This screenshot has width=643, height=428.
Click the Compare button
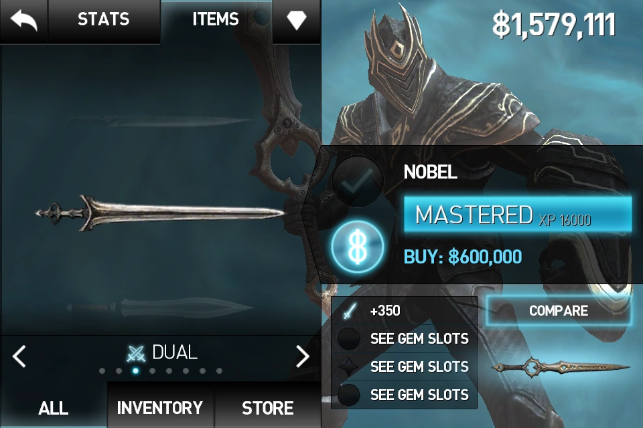click(x=559, y=310)
